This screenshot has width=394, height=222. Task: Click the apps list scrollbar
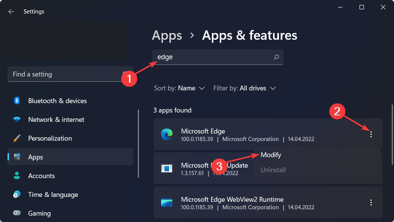(x=392, y=135)
